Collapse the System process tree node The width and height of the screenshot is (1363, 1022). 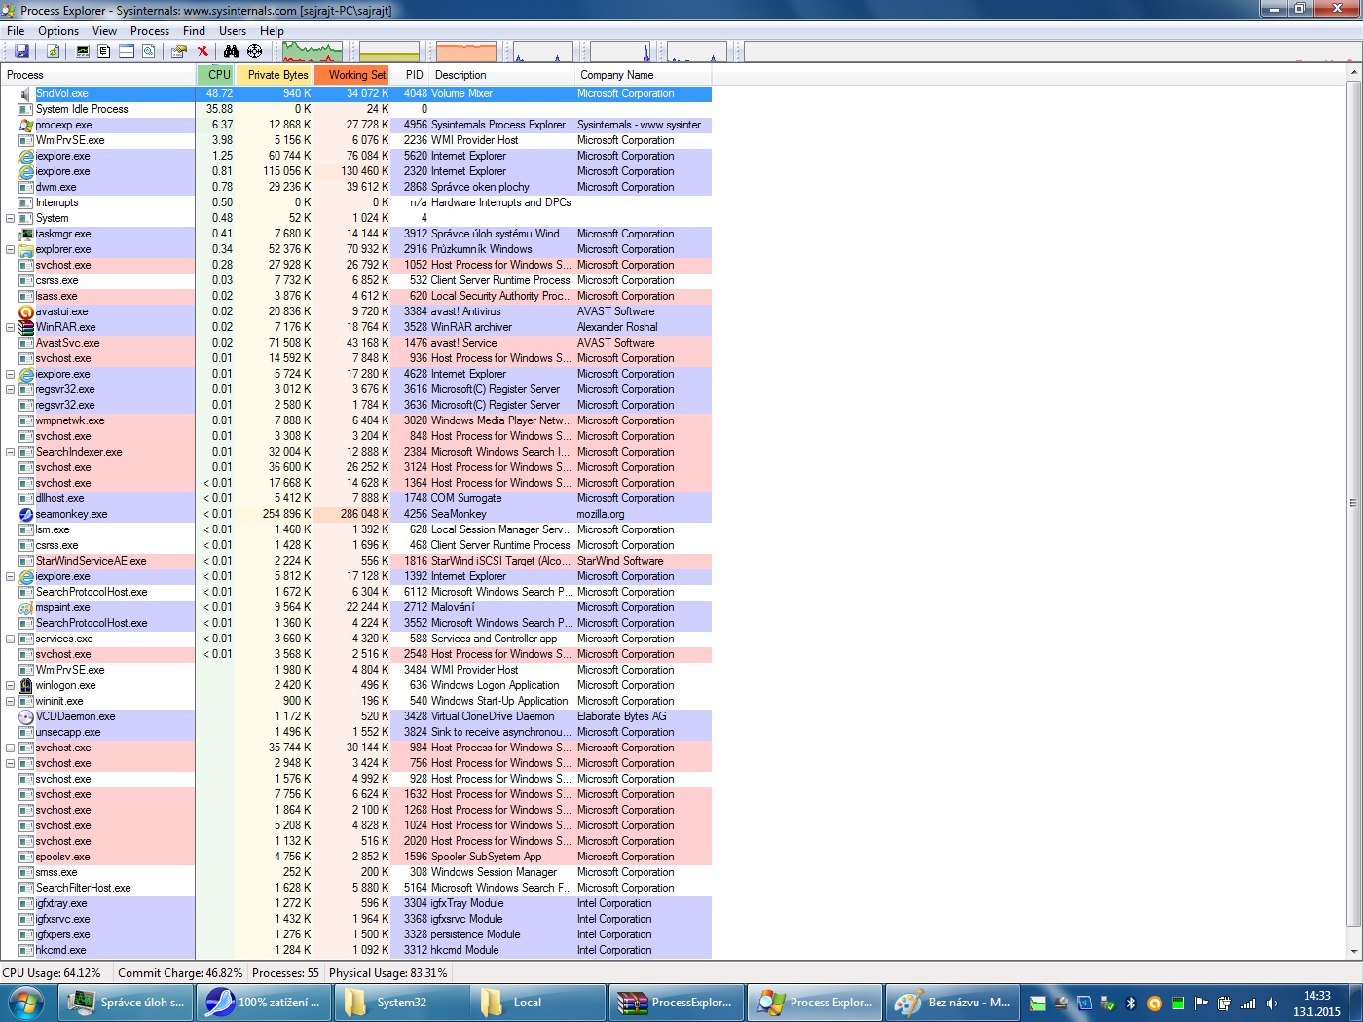pos(10,218)
